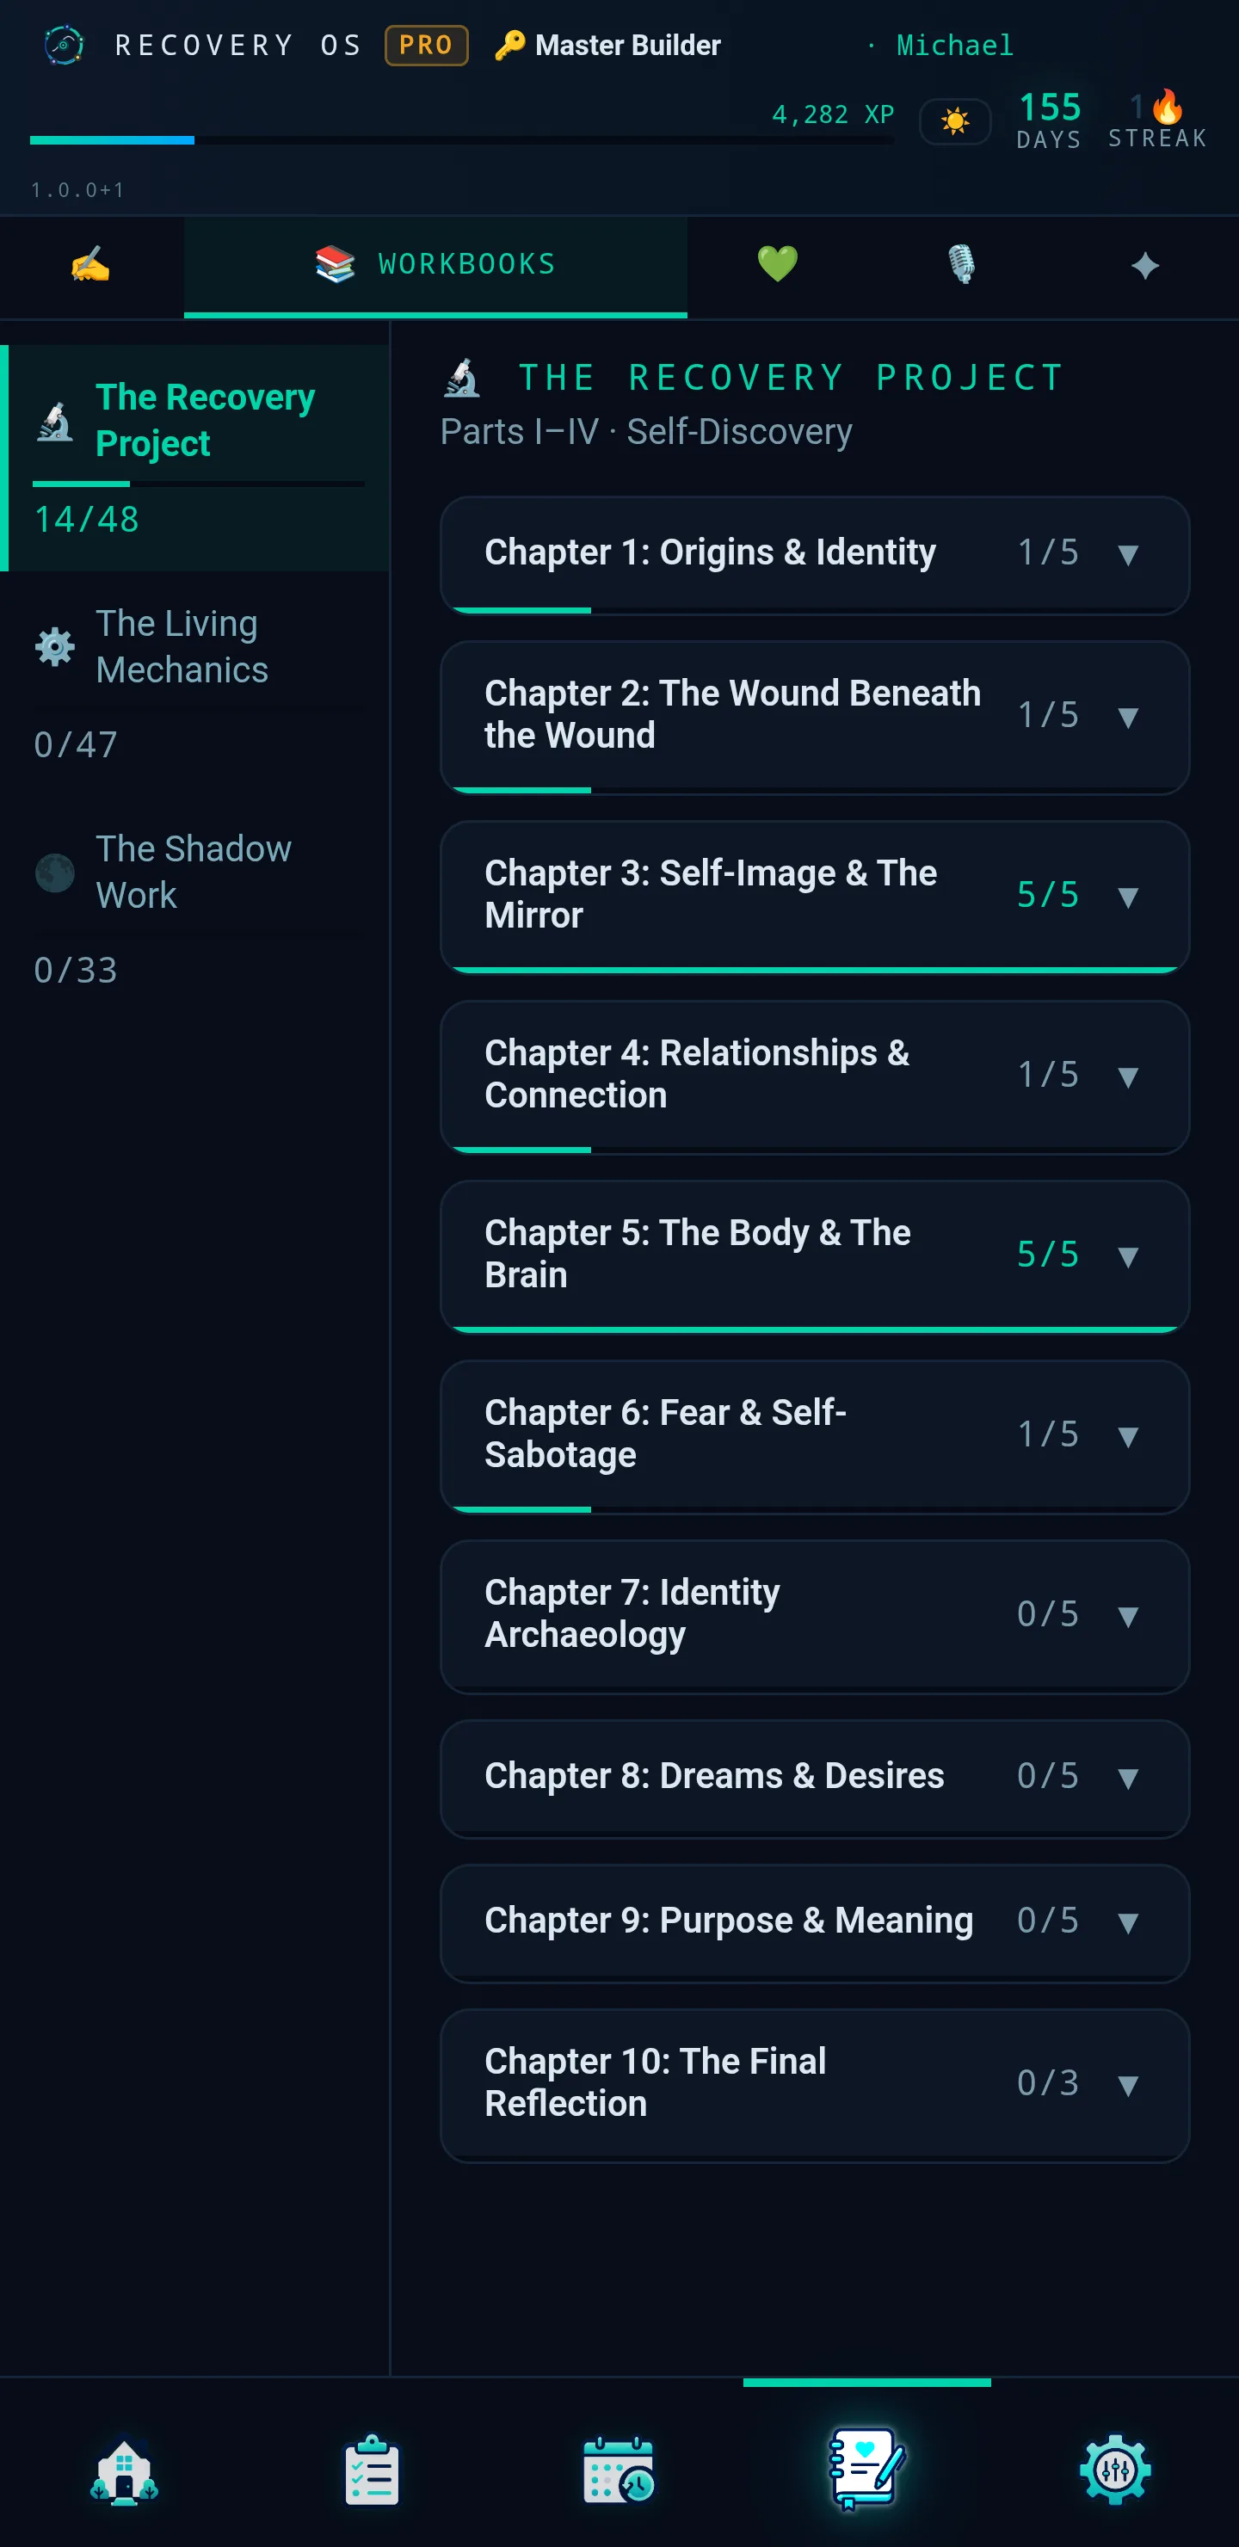
Task: Open the green heart tab
Action: point(777,265)
